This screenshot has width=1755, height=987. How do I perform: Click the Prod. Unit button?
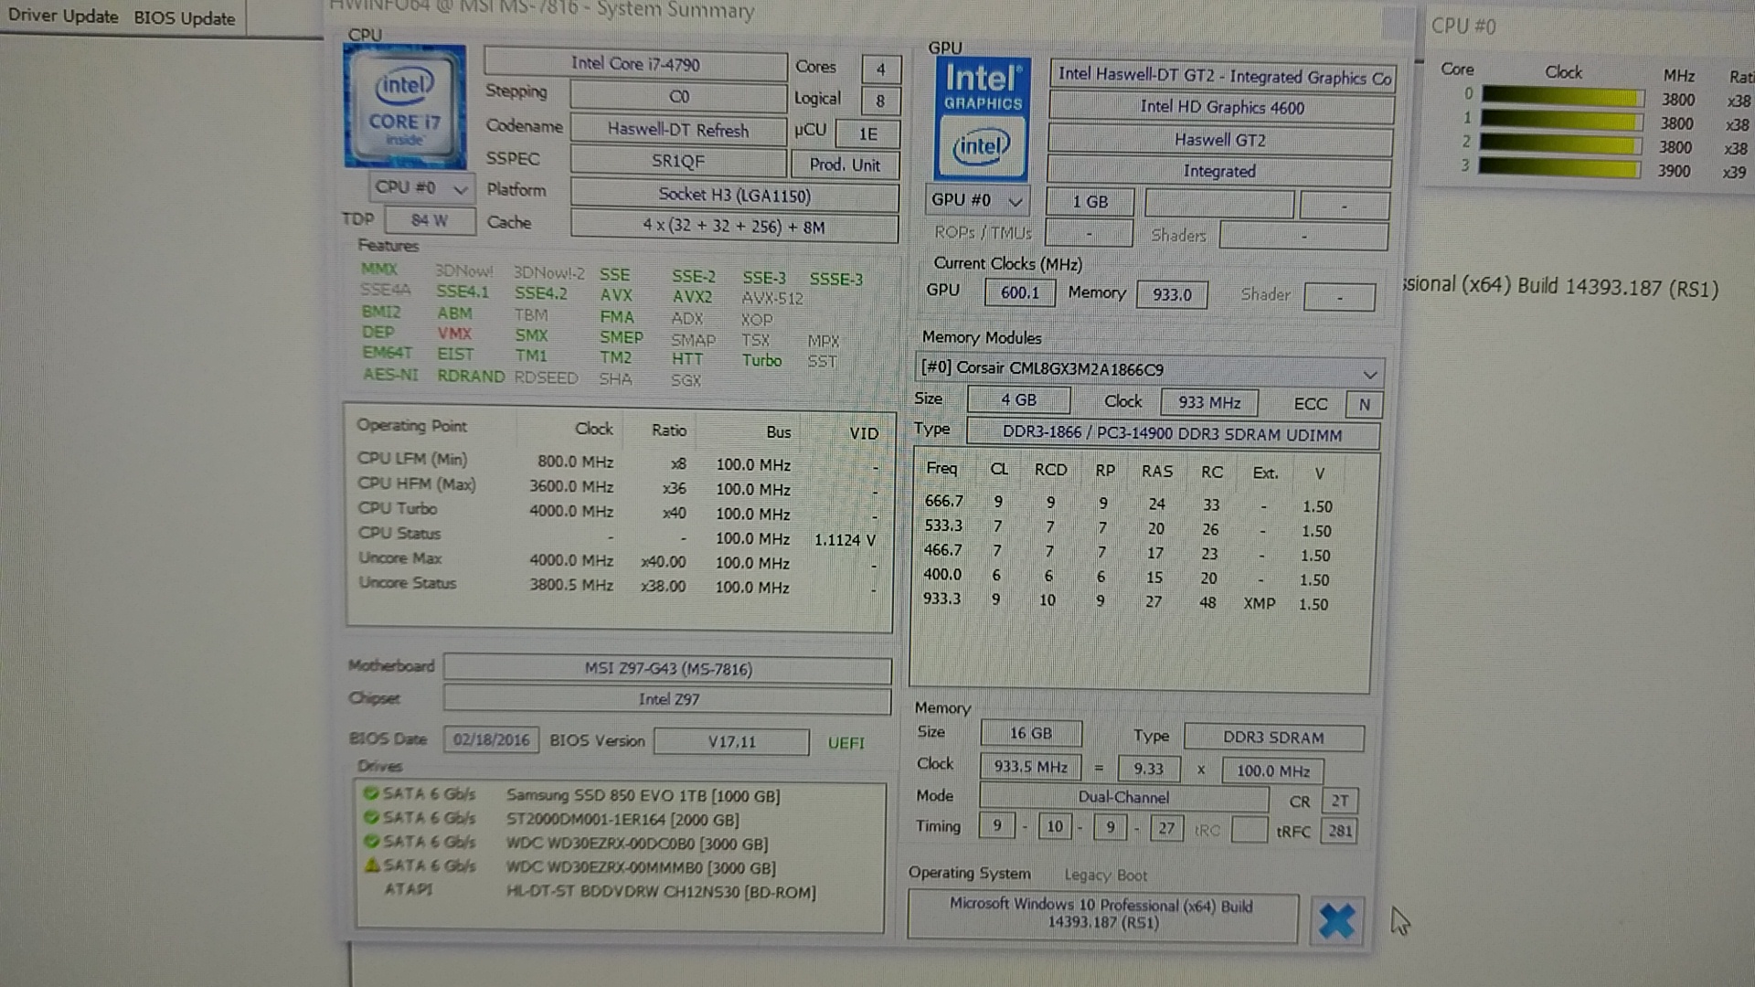845,164
